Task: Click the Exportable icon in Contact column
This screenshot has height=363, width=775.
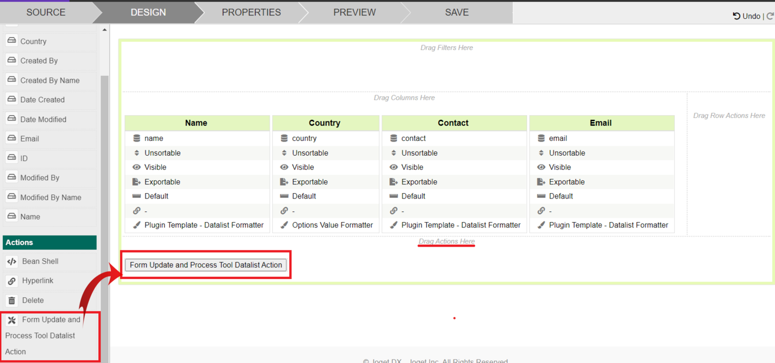Action: (x=393, y=182)
